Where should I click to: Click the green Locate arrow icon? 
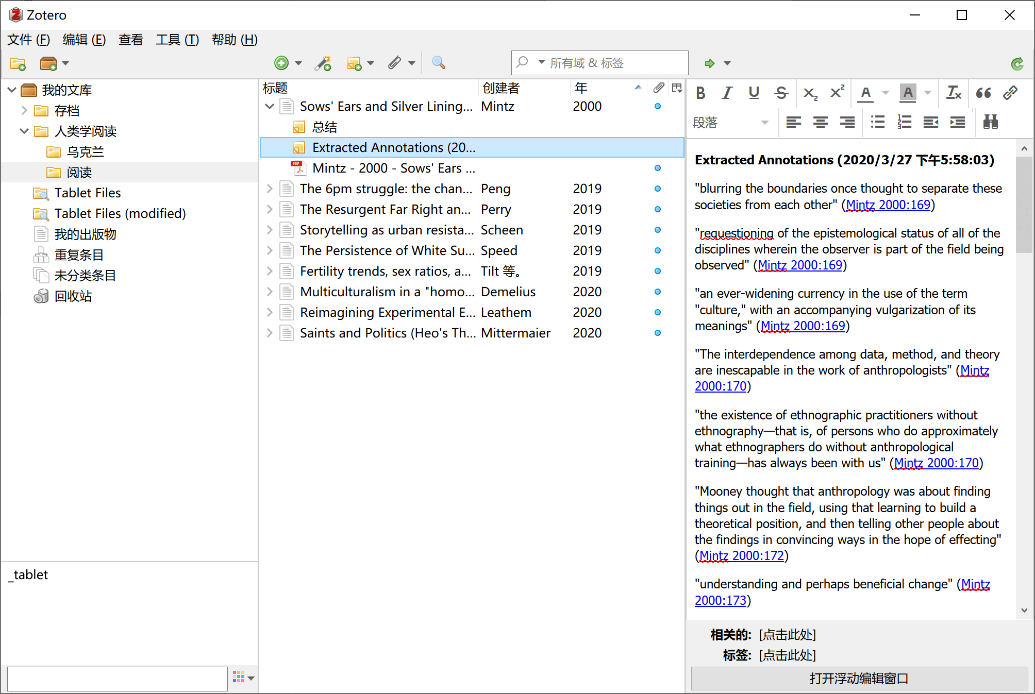click(x=710, y=63)
